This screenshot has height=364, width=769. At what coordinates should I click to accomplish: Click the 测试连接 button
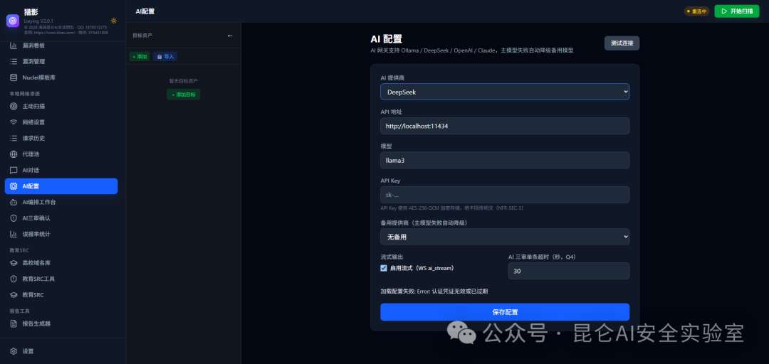pyautogui.click(x=622, y=43)
